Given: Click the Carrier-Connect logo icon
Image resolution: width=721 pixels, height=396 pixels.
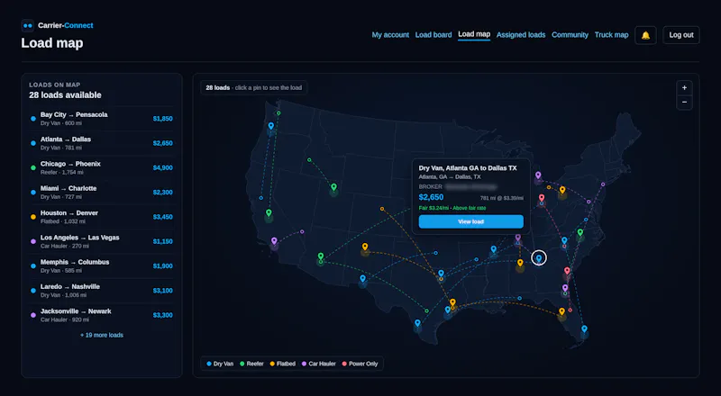Looking at the screenshot, I should click(x=28, y=26).
